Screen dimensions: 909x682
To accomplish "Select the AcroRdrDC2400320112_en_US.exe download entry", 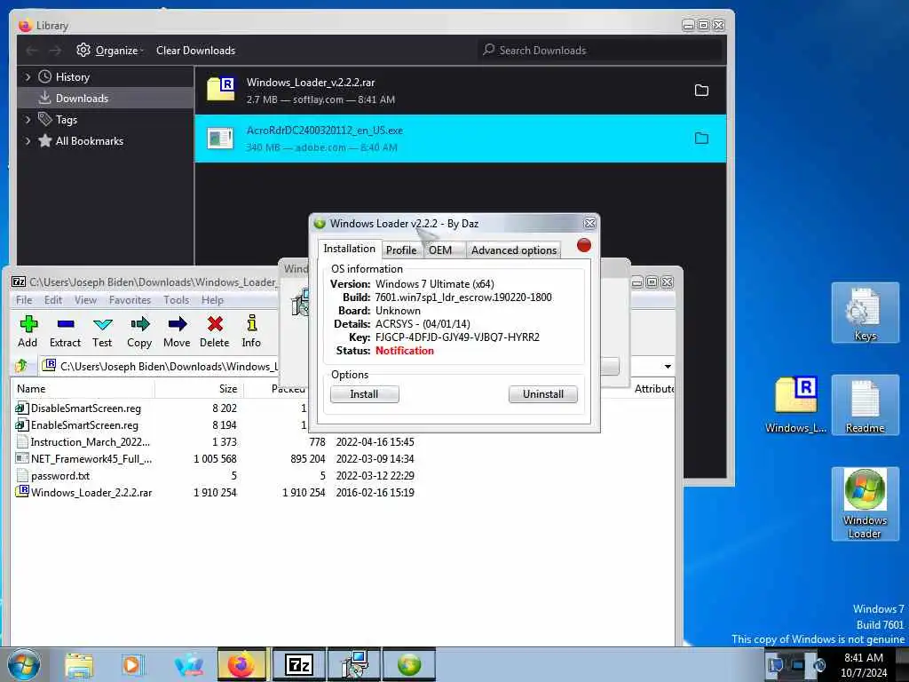I will point(461,139).
